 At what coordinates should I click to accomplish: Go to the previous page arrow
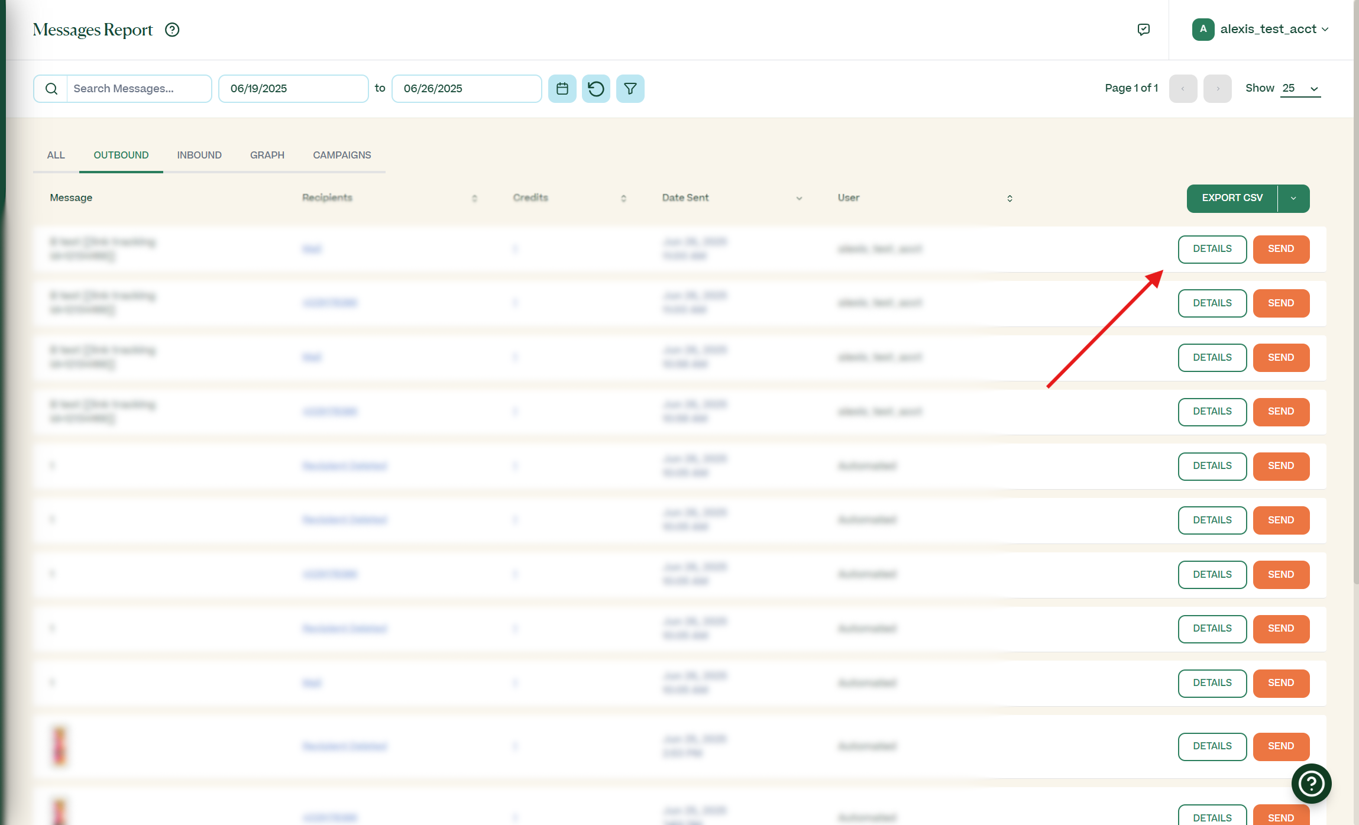1183,89
